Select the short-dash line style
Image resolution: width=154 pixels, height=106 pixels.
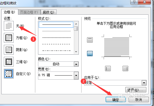(x=56, y=38)
